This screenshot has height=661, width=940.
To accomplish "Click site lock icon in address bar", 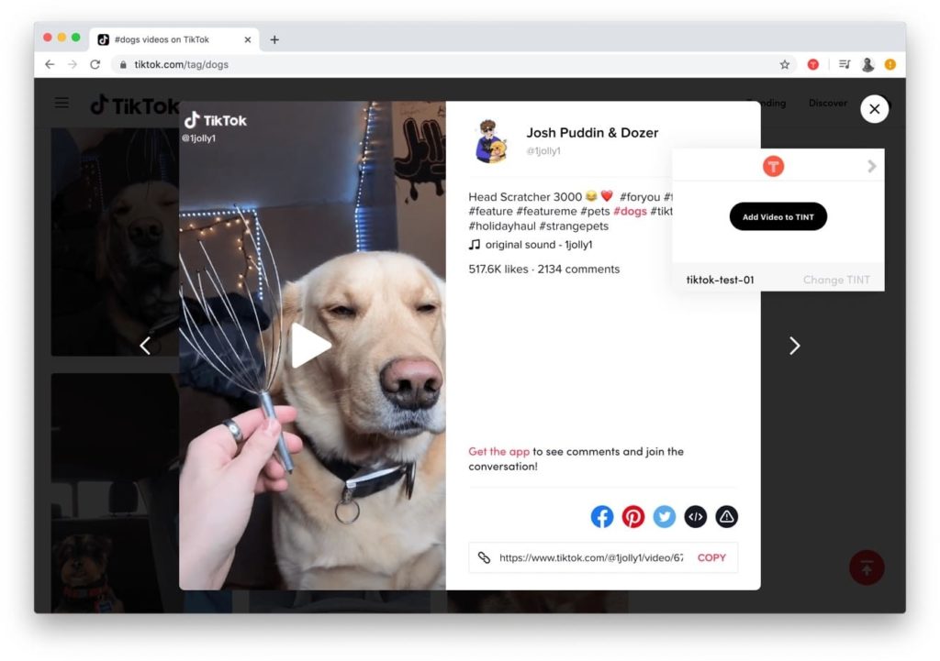I will coord(123,64).
